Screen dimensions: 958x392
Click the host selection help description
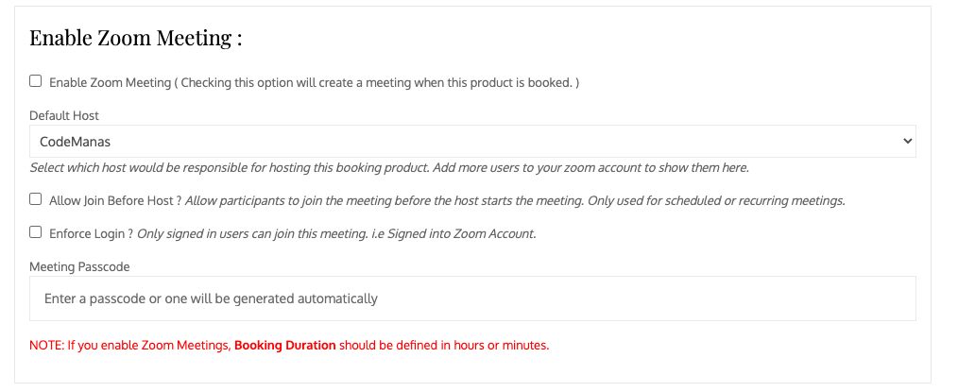[x=389, y=167]
